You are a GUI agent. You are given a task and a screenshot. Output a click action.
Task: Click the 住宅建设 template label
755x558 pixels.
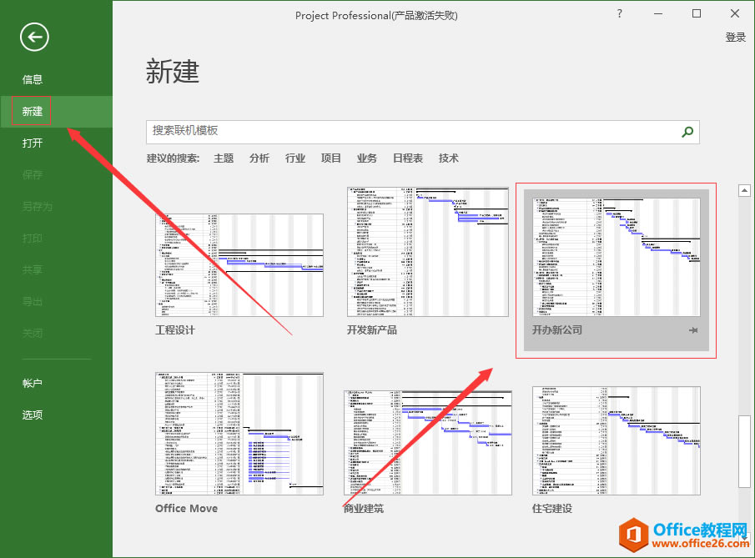point(552,509)
